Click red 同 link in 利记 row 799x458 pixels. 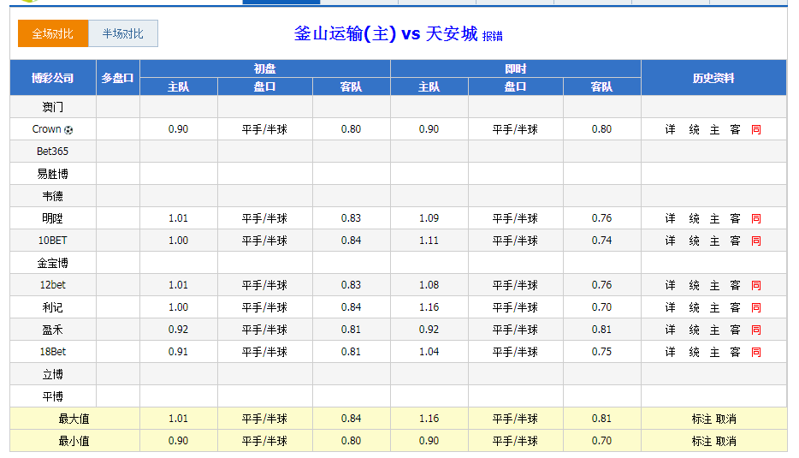click(756, 307)
